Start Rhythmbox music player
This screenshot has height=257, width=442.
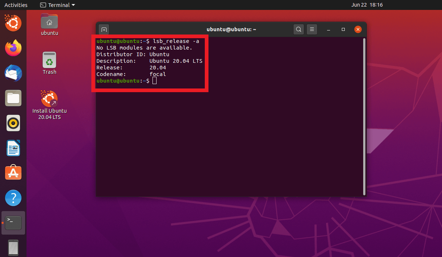[x=13, y=123]
